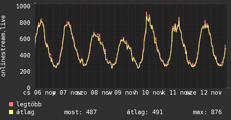Click the onlinestream.live vertical axis title
Image resolution: width=231 pixels, height=120 pixels.
tap(3, 46)
